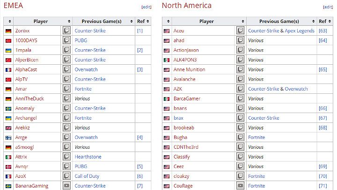Sort EMEA table by Previous Game(s) header
Viewport: 337px width, 190px height.
point(102,21)
